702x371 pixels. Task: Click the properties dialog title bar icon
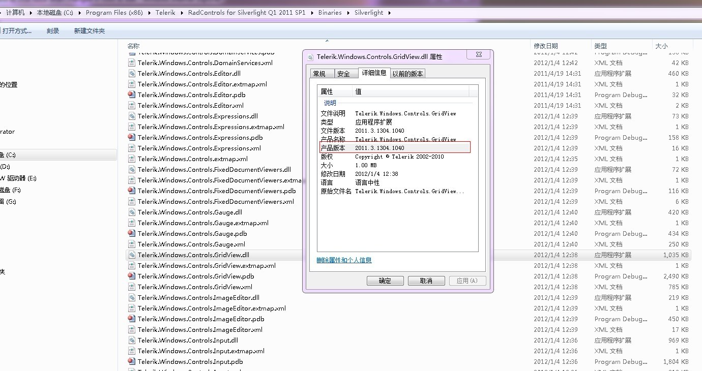(x=311, y=57)
